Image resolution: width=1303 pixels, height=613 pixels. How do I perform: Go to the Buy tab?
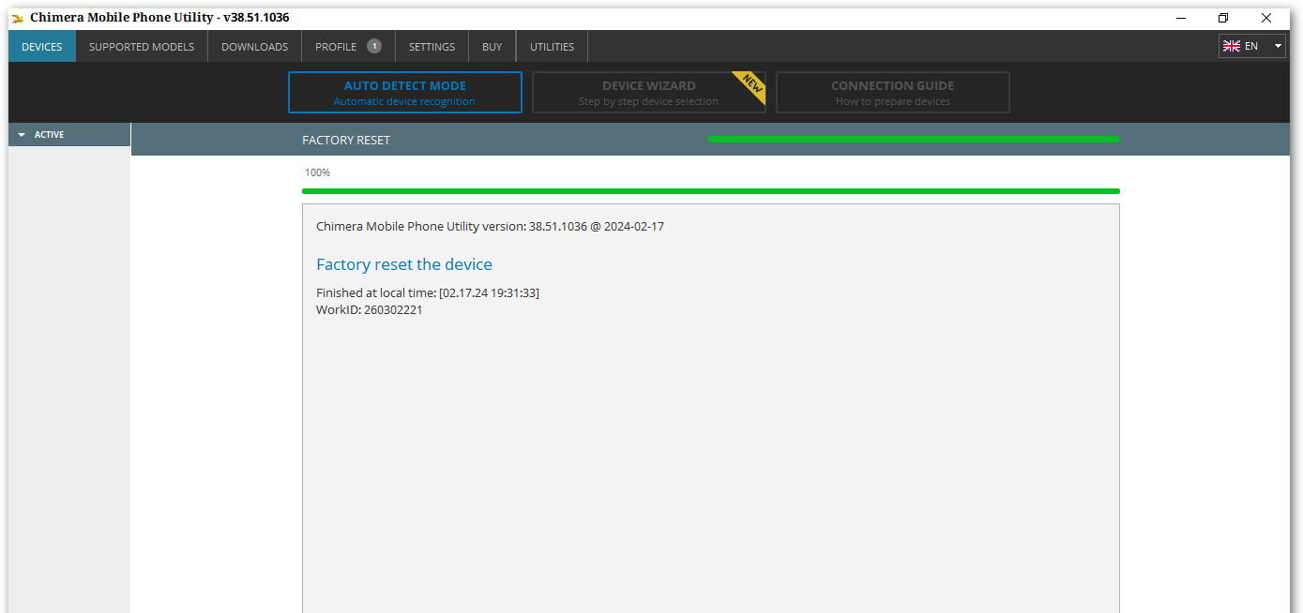pyautogui.click(x=492, y=47)
